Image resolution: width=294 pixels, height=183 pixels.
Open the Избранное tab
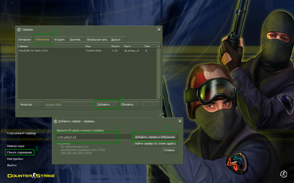(42, 39)
